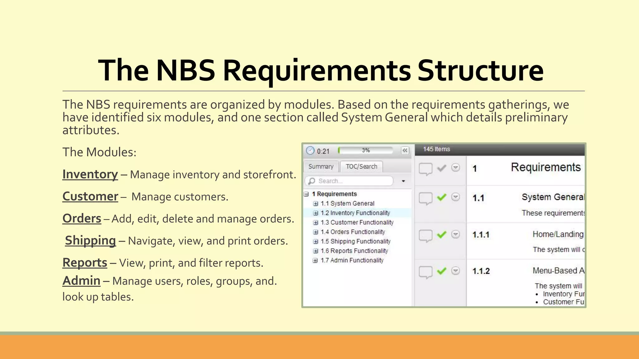Screen dimensions: 639x359
Task: Collapse sidebar with double-chevron button
Action: (x=405, y=151)
